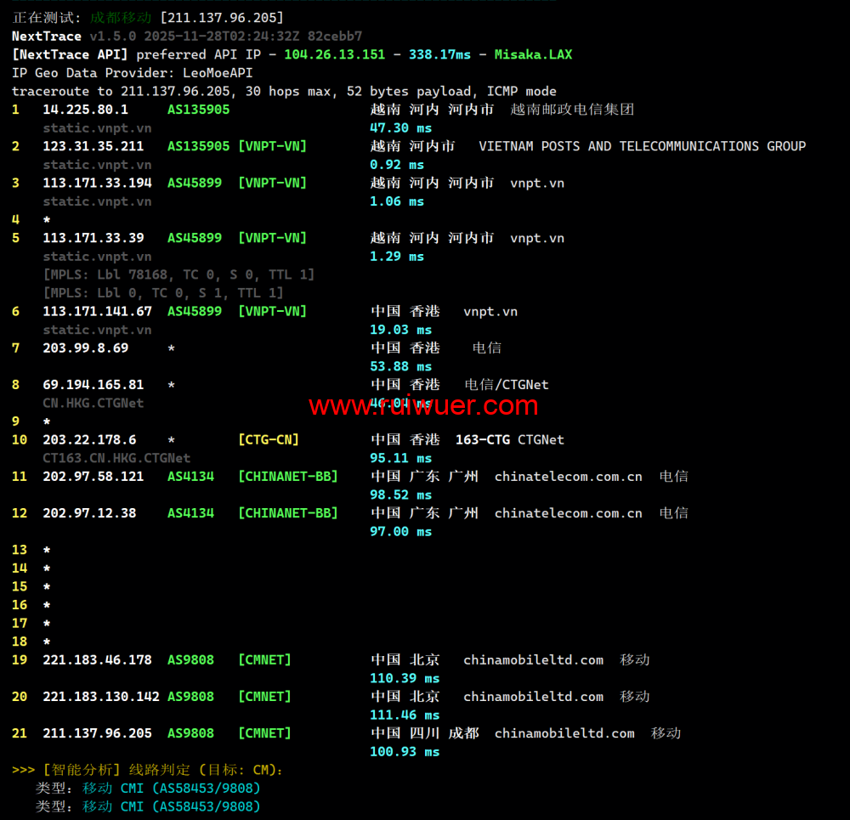Click the CT163.CN.HKG.CTGNet hostname
850x820 pixels.
[116, 458]
